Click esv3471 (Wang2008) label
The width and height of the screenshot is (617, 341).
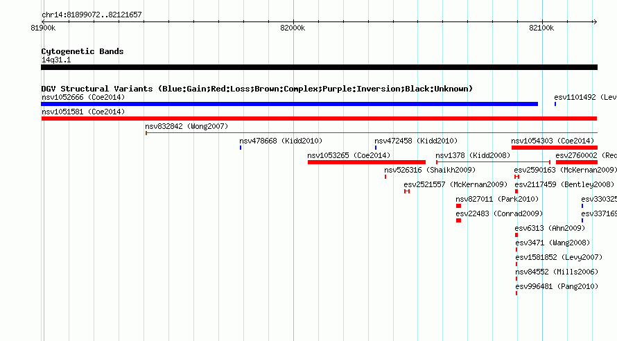click(x=553, y=243)
